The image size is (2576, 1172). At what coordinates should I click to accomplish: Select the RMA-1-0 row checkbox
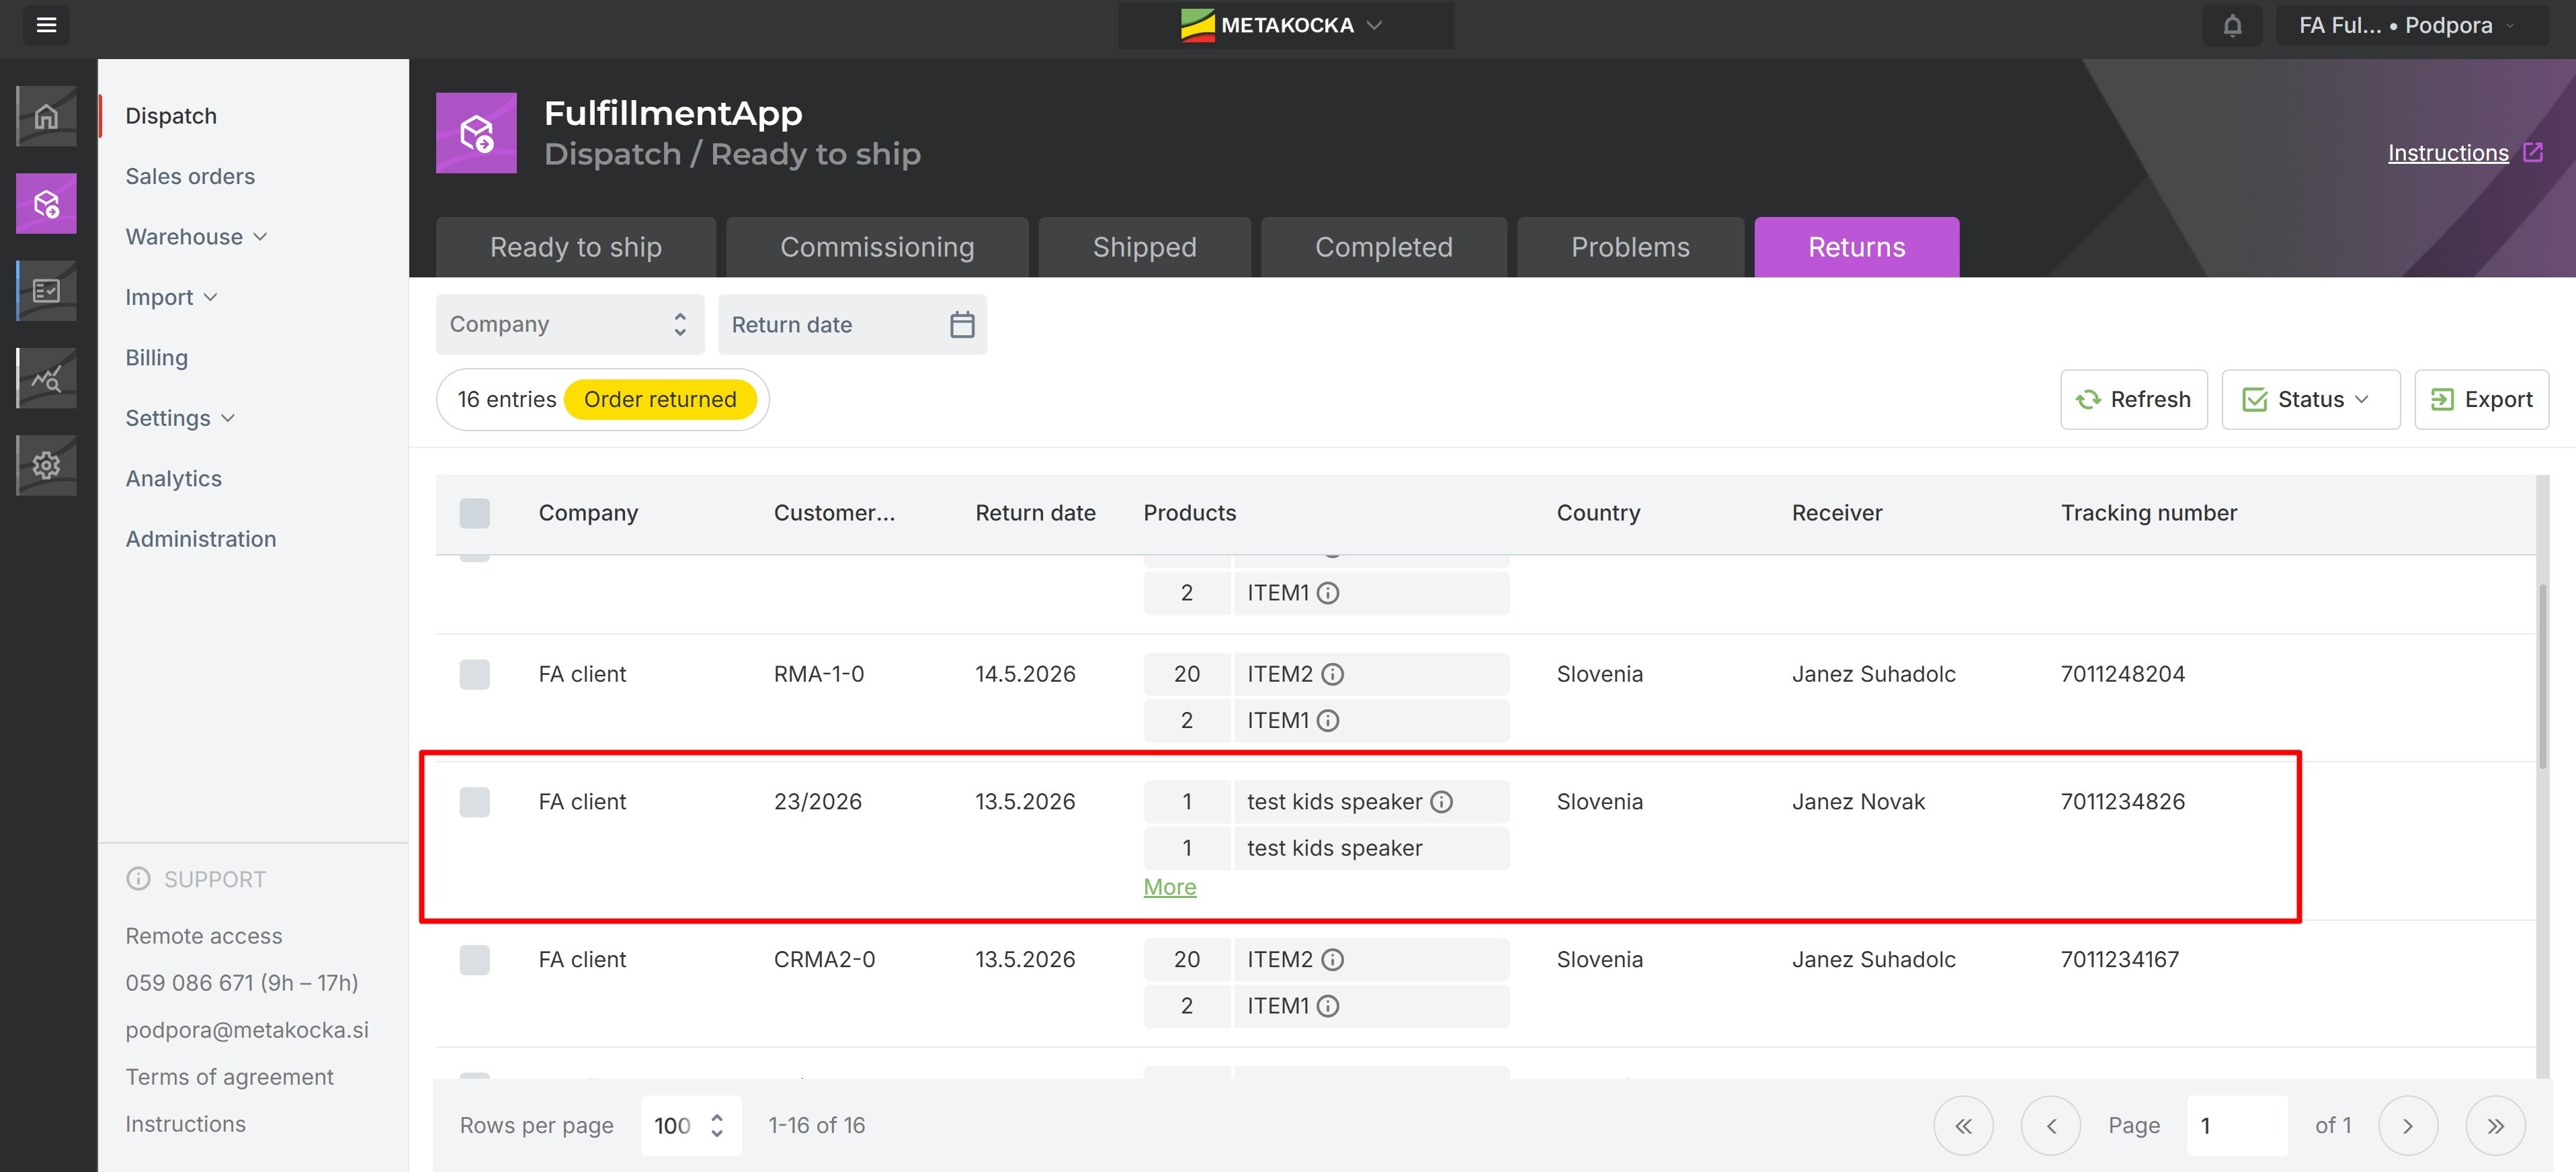point(474,674)
